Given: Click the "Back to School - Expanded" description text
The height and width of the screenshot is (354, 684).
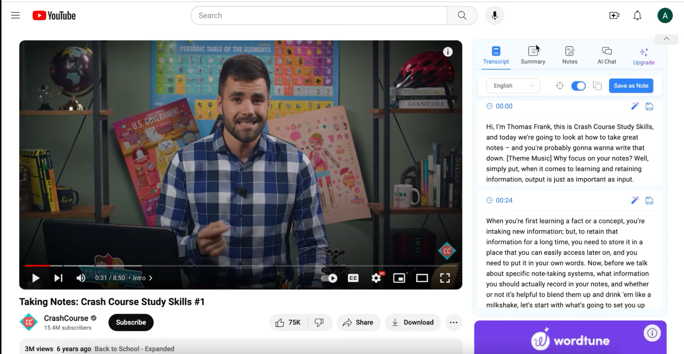Looking at the screenshot, I should 135,349.
